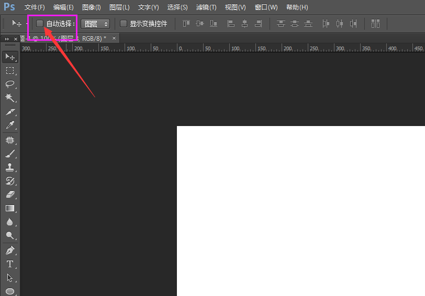
Task: Click Align Left Edges icon
Action: pyautogui.click(x=231, y=24)
